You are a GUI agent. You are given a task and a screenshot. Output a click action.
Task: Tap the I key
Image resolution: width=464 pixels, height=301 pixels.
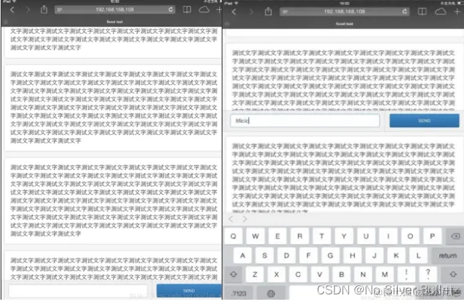[388, 236]
